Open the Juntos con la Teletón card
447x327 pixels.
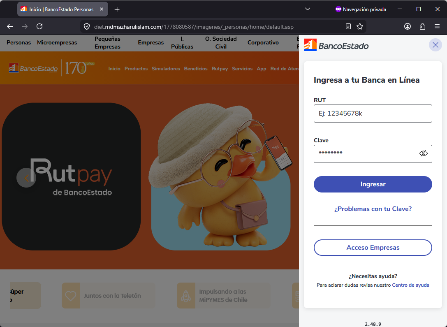[x=109, y=296]
